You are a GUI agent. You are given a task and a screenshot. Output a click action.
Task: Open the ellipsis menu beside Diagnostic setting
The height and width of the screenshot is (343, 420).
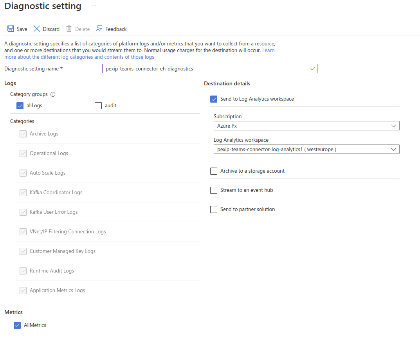94,6
